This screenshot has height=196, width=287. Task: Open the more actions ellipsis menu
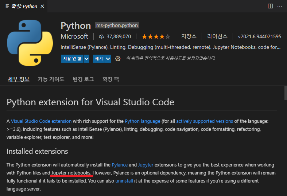click(x=280, y=6)
